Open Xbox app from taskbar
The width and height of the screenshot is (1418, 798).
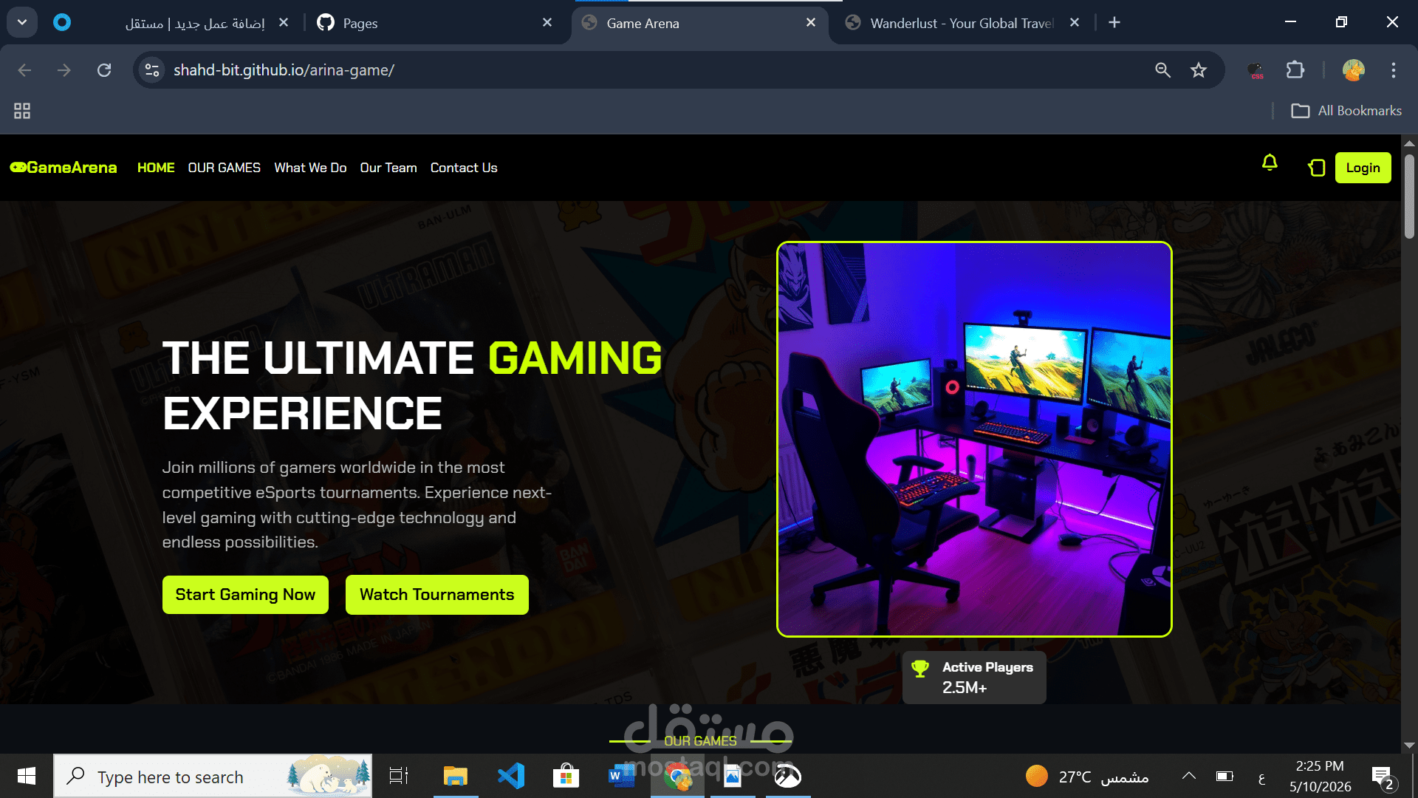[x=788, y=776]
